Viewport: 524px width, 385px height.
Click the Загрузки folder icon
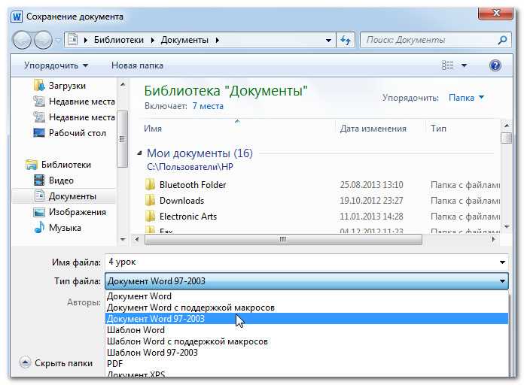(39, 86)
